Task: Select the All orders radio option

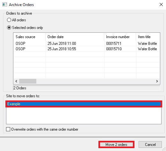Action: click(9, 20)
